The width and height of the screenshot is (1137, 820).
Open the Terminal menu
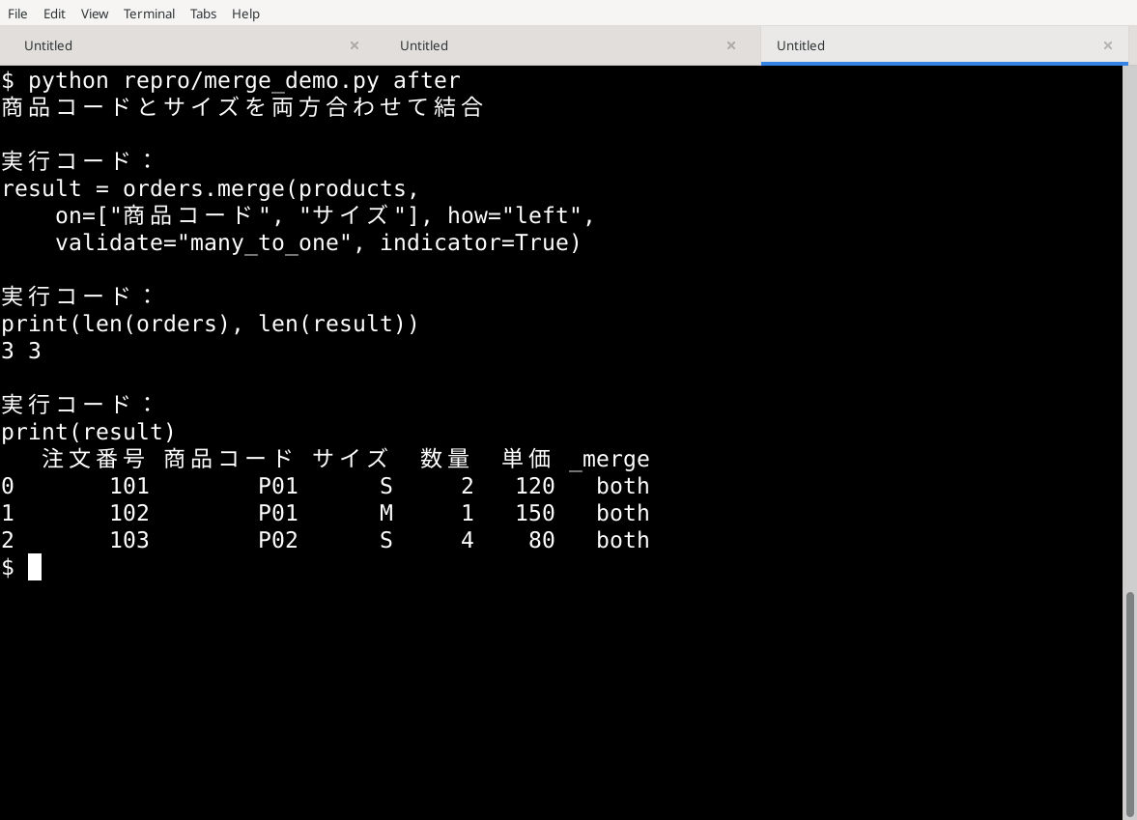pos(149,14)
